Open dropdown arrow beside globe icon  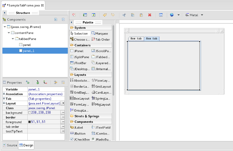click(x=179, y=15)
